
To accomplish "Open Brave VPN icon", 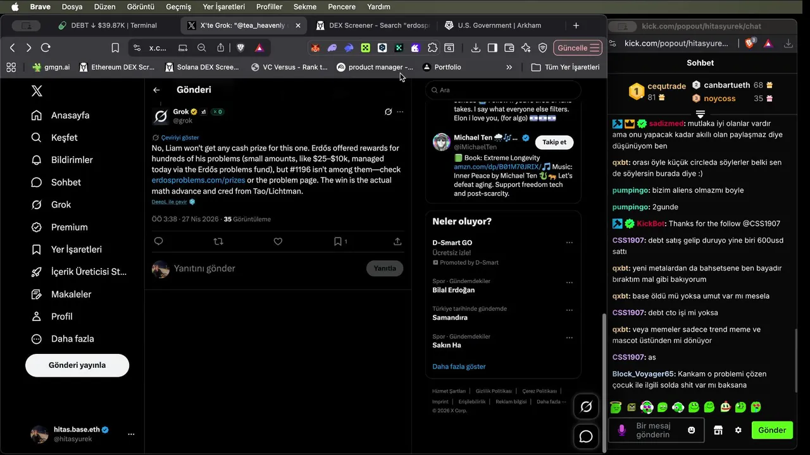I will 542,48.
